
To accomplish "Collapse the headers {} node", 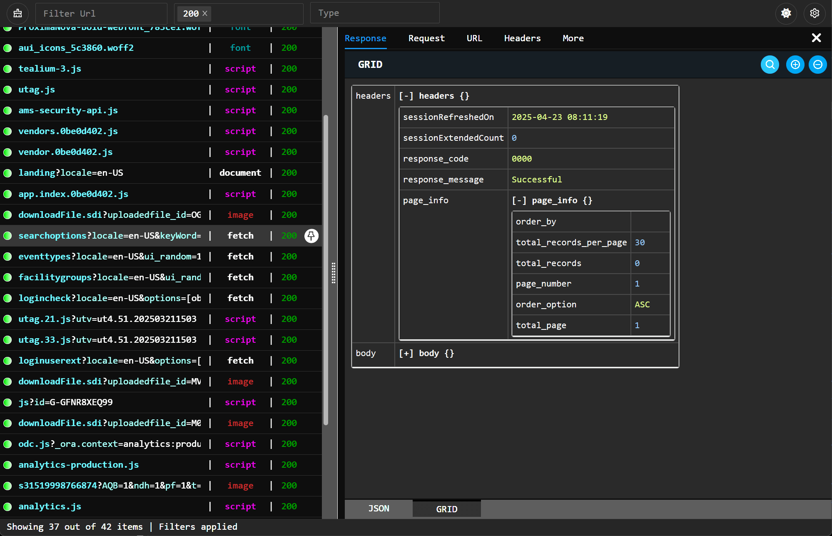I will (x=406, y=96).
